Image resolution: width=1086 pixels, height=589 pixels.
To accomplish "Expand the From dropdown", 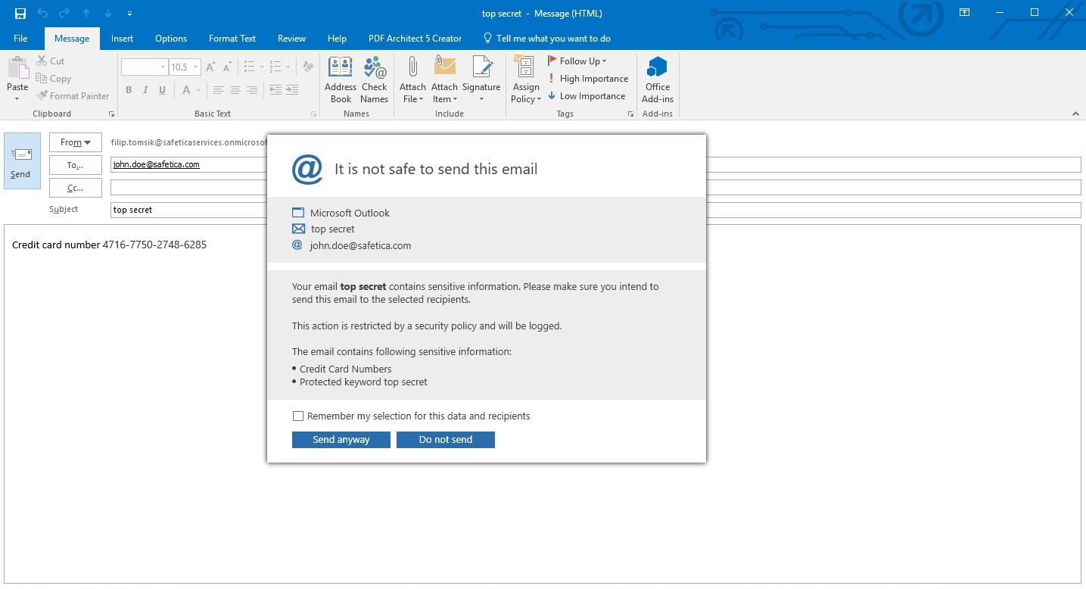I will [x=76, y=142].
